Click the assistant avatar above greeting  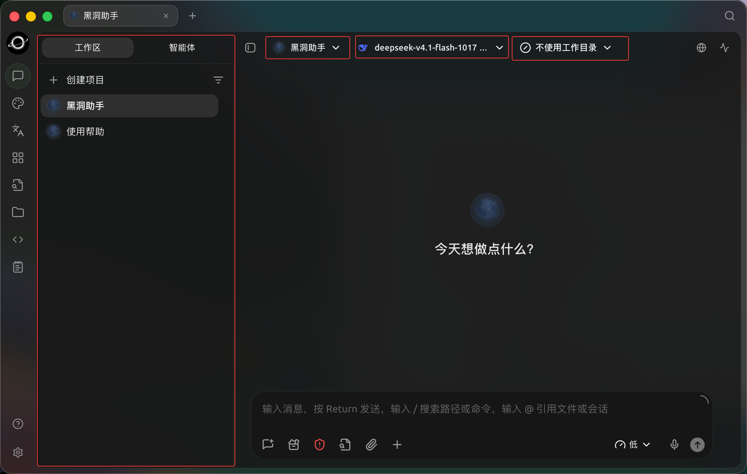487,210
